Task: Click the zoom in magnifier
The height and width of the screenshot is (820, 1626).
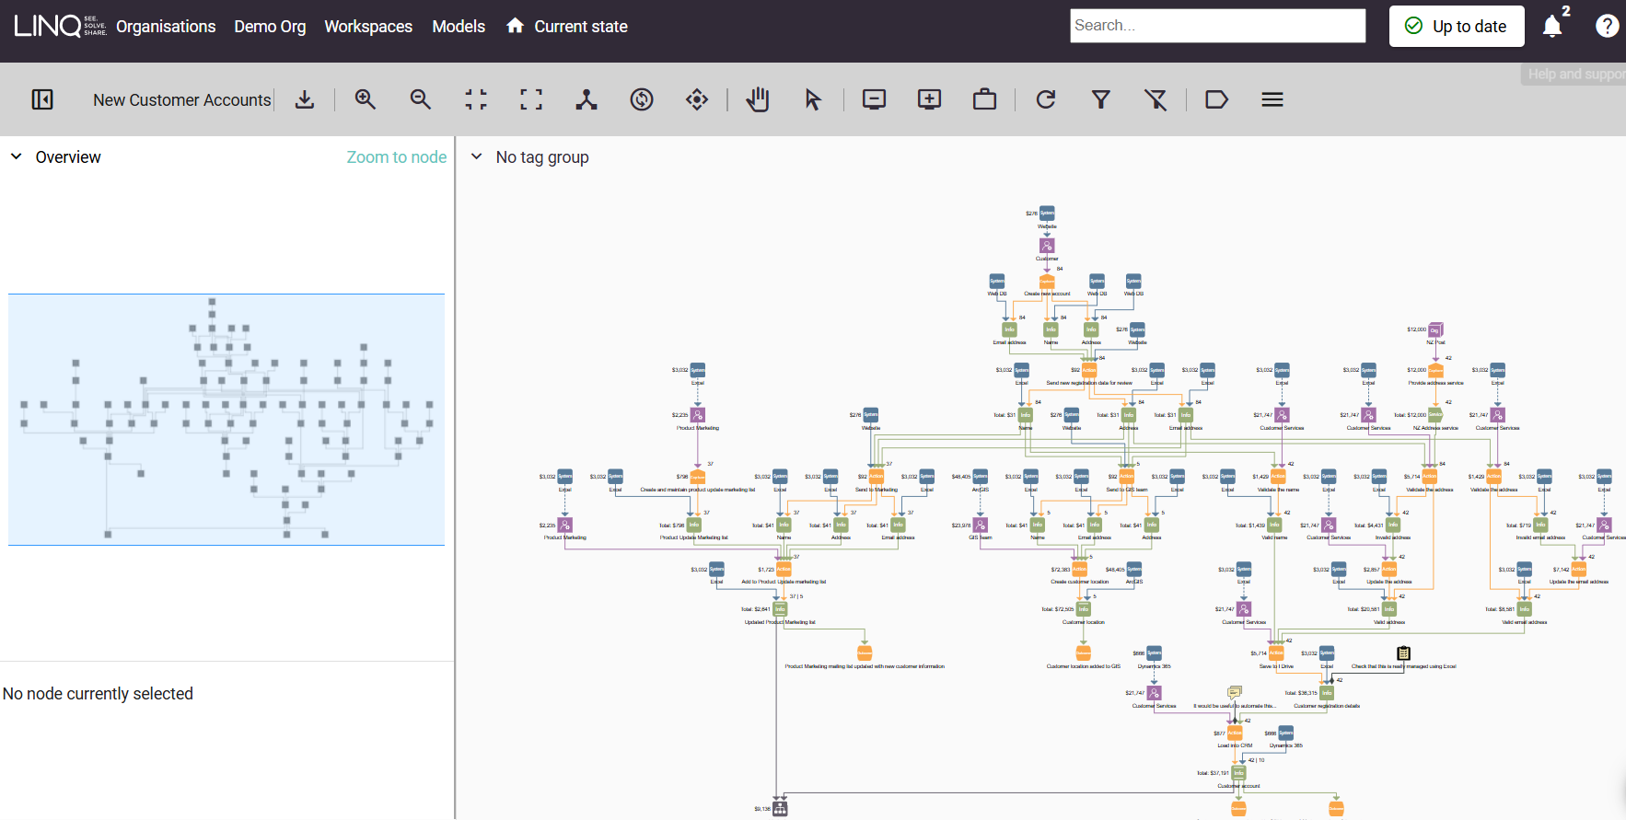Action: click(366, 99)
